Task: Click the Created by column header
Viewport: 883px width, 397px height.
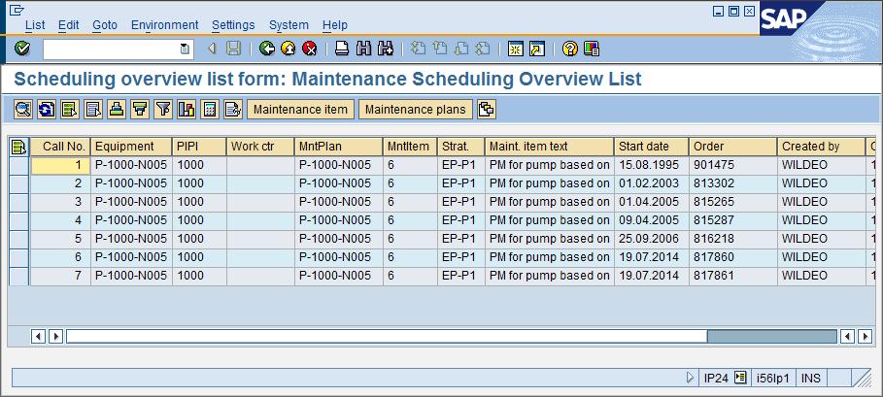Action: coord(821,147)
